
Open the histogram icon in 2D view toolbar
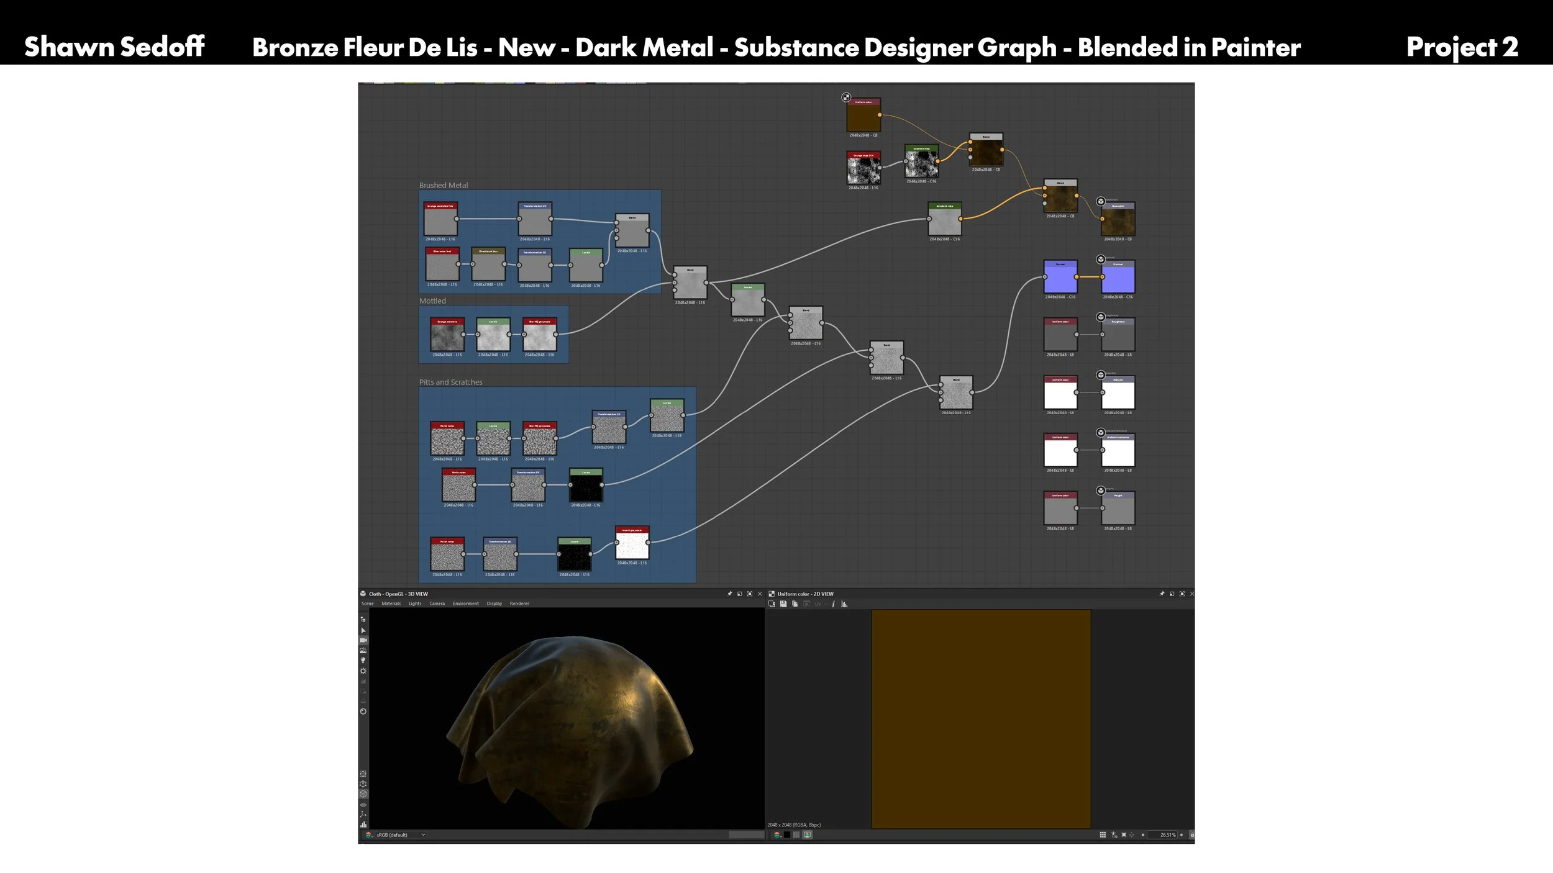coord(844,604)
